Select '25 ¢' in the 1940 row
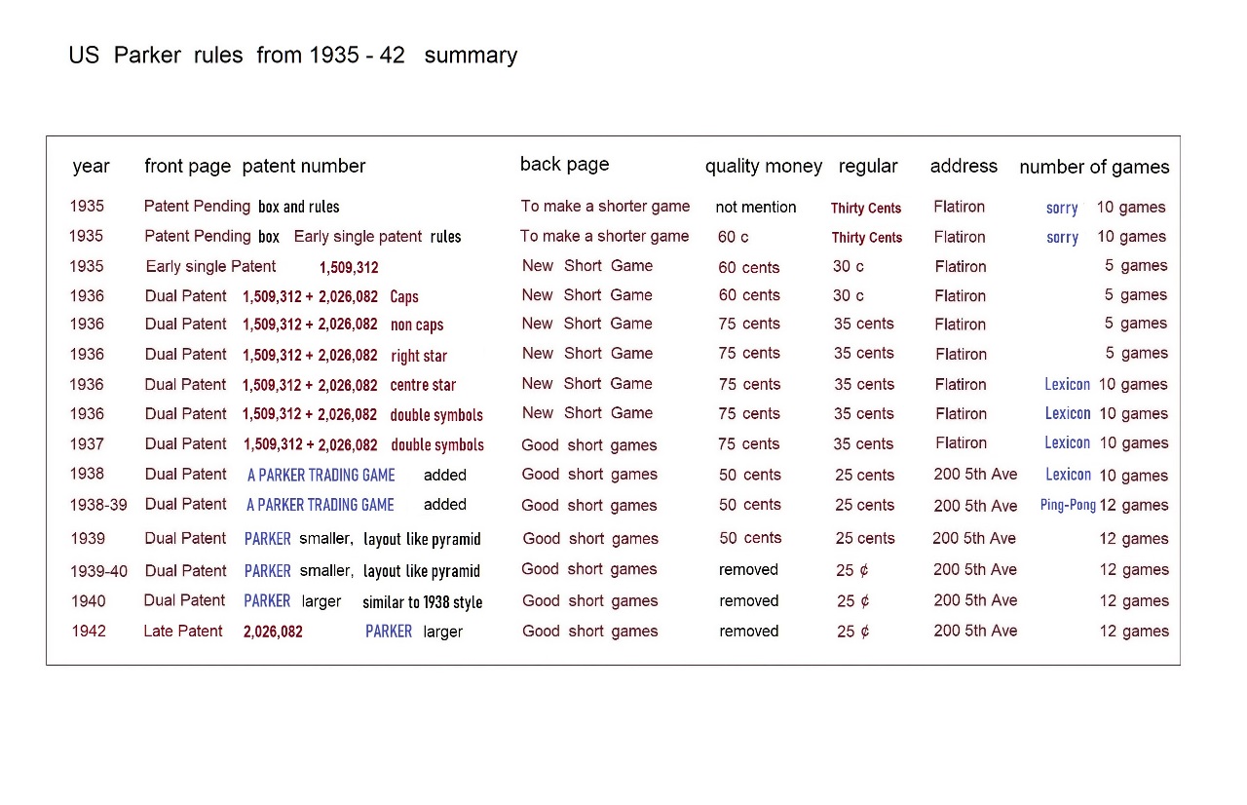Viewport: 1247px width, 805px height. coord(852,601)
